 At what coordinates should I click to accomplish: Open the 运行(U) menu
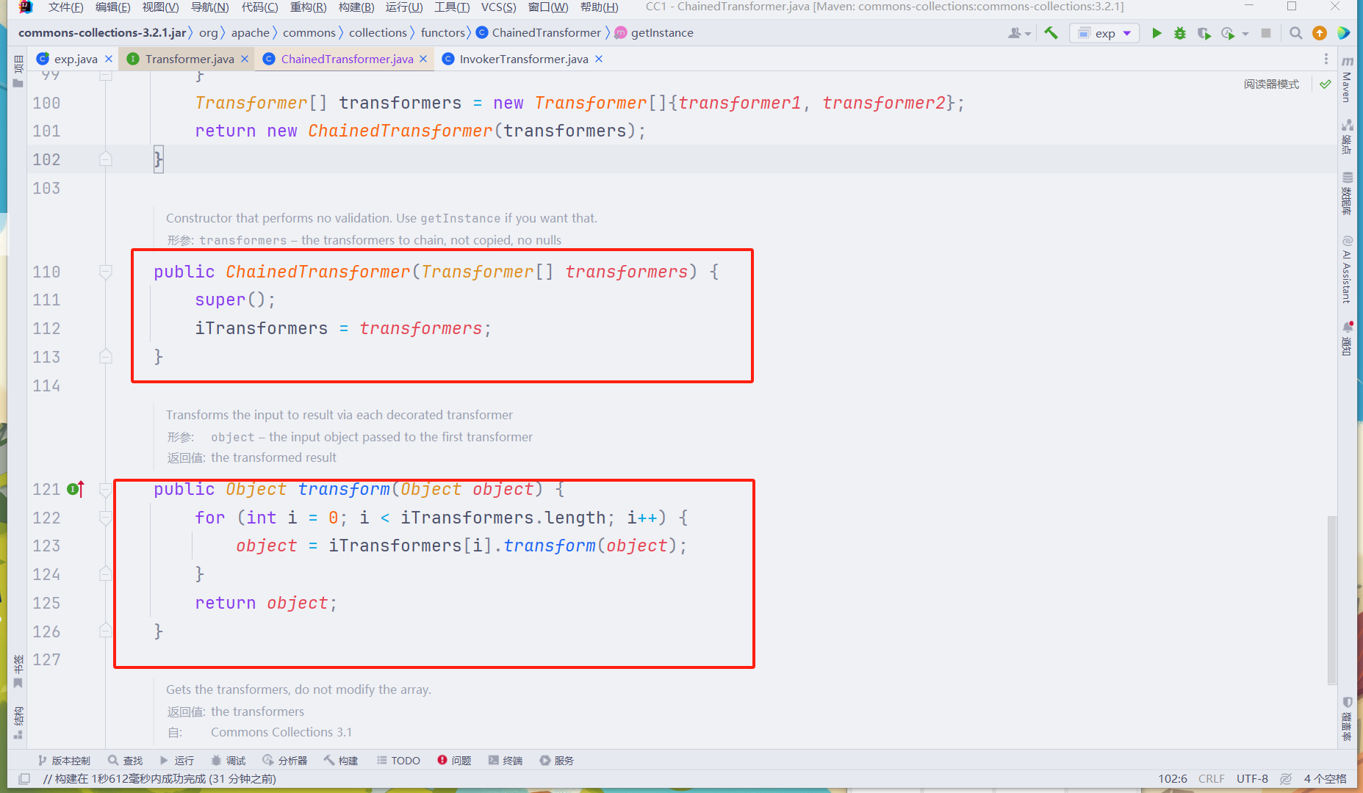pyautogui.click(x=403, y=7)
